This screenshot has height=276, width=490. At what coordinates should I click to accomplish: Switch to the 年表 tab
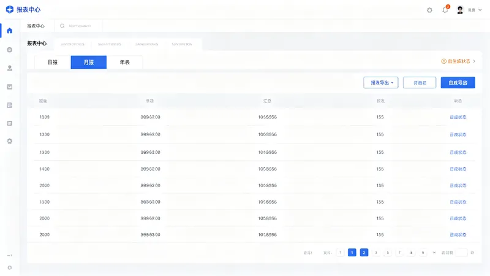(125, 63)
